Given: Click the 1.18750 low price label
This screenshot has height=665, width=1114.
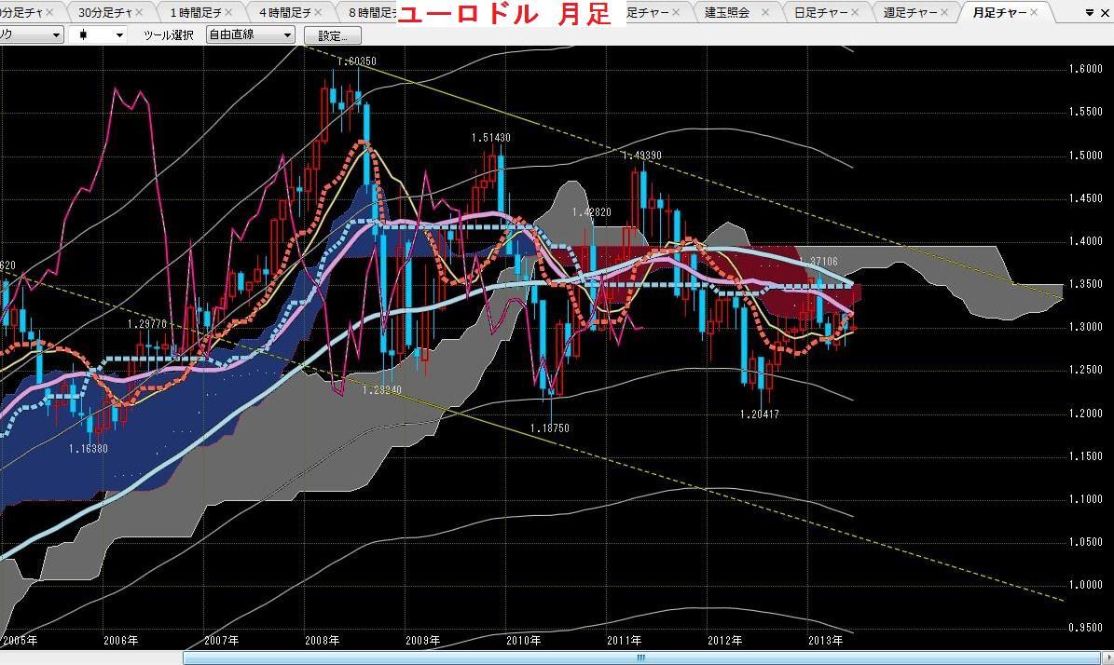Looking at the screenshot, I should pyautogui.click(x=550, y=427).
